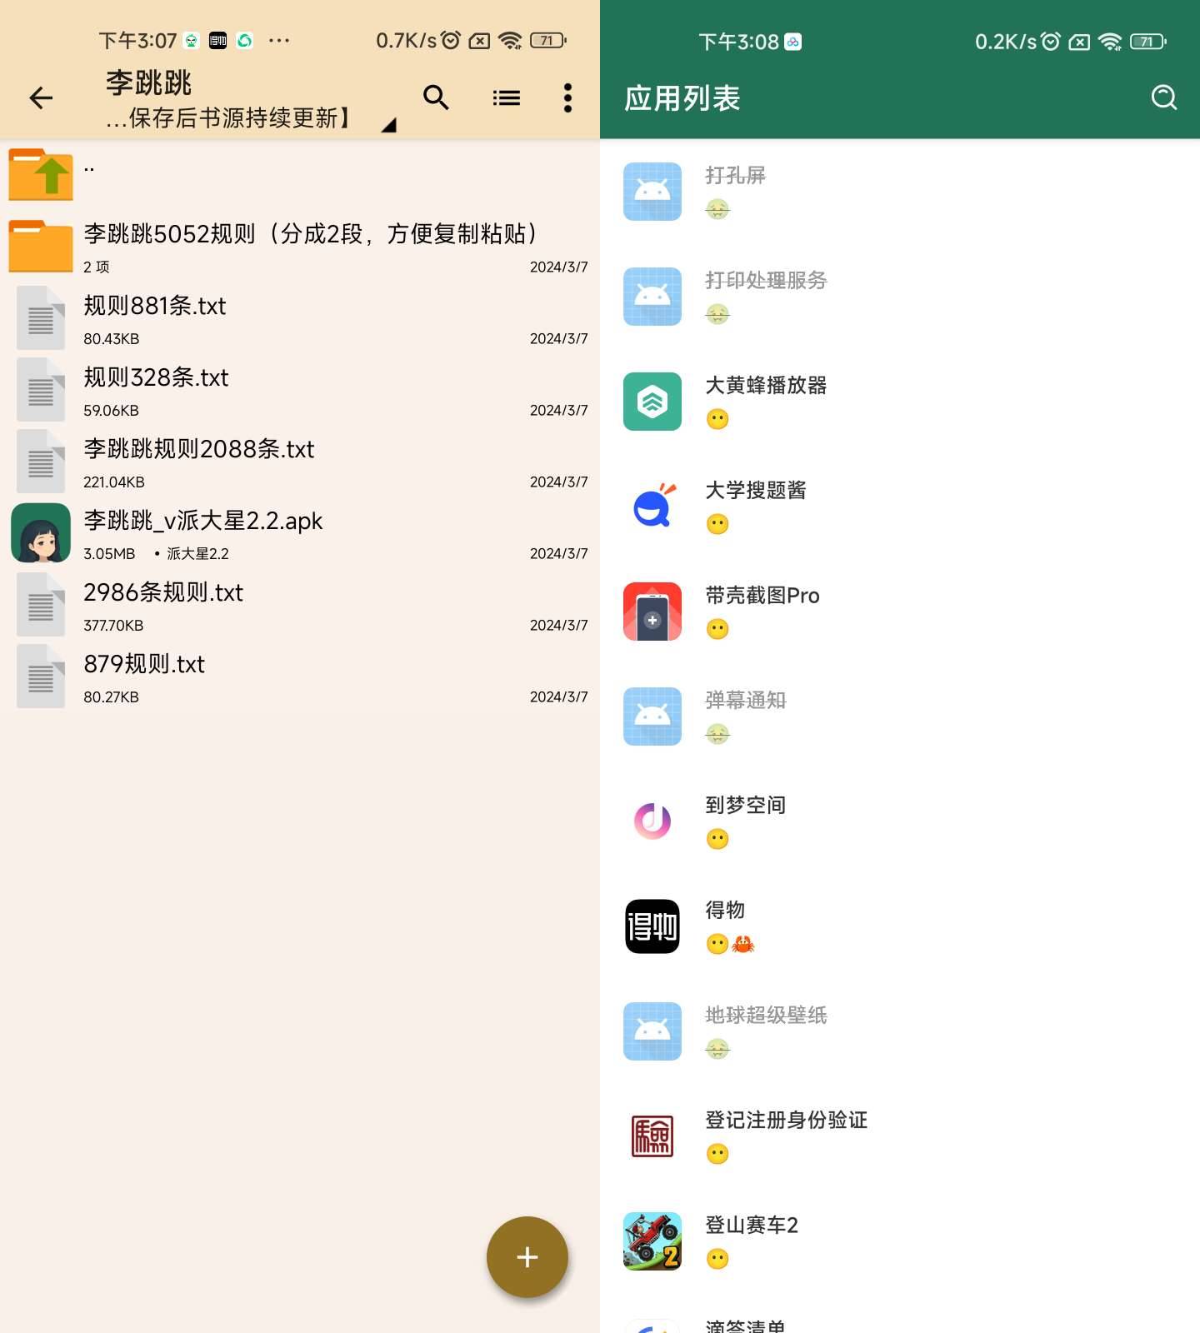Select the 李跳跳规则2088条.txt file icon
This screenshot has width=1200, height=1333.
click(41, 461)
